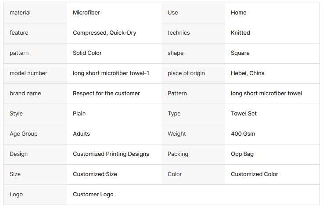323x209 pixels.
Task: Click the 'Adults' age group value
Action: pos(81,134)
